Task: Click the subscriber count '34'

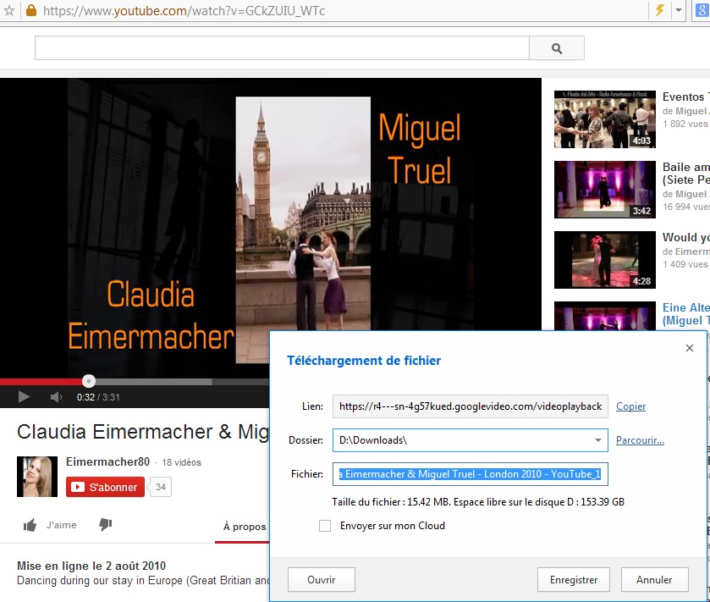Action: click(x=160, y=487)
